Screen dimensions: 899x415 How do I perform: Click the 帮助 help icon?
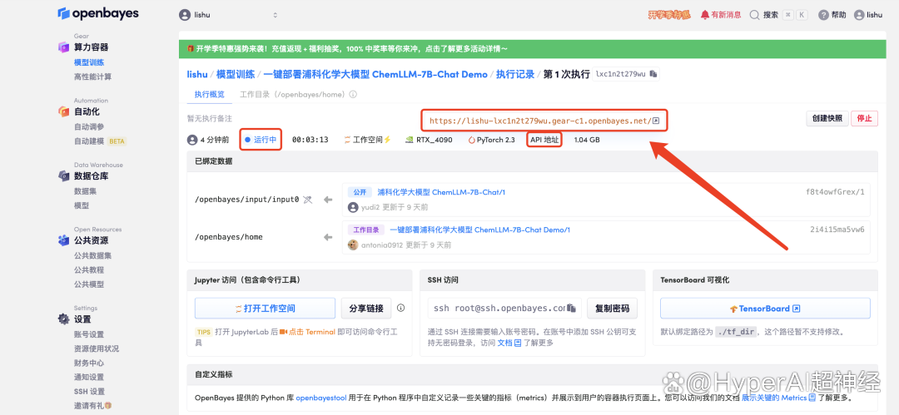pos(823,15)
